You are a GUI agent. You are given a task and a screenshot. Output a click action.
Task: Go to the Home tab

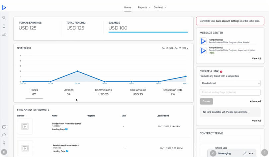point(128,7)
